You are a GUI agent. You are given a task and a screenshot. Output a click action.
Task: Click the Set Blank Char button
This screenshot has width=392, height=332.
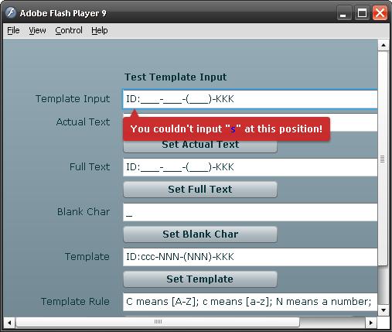click(200, 234)
